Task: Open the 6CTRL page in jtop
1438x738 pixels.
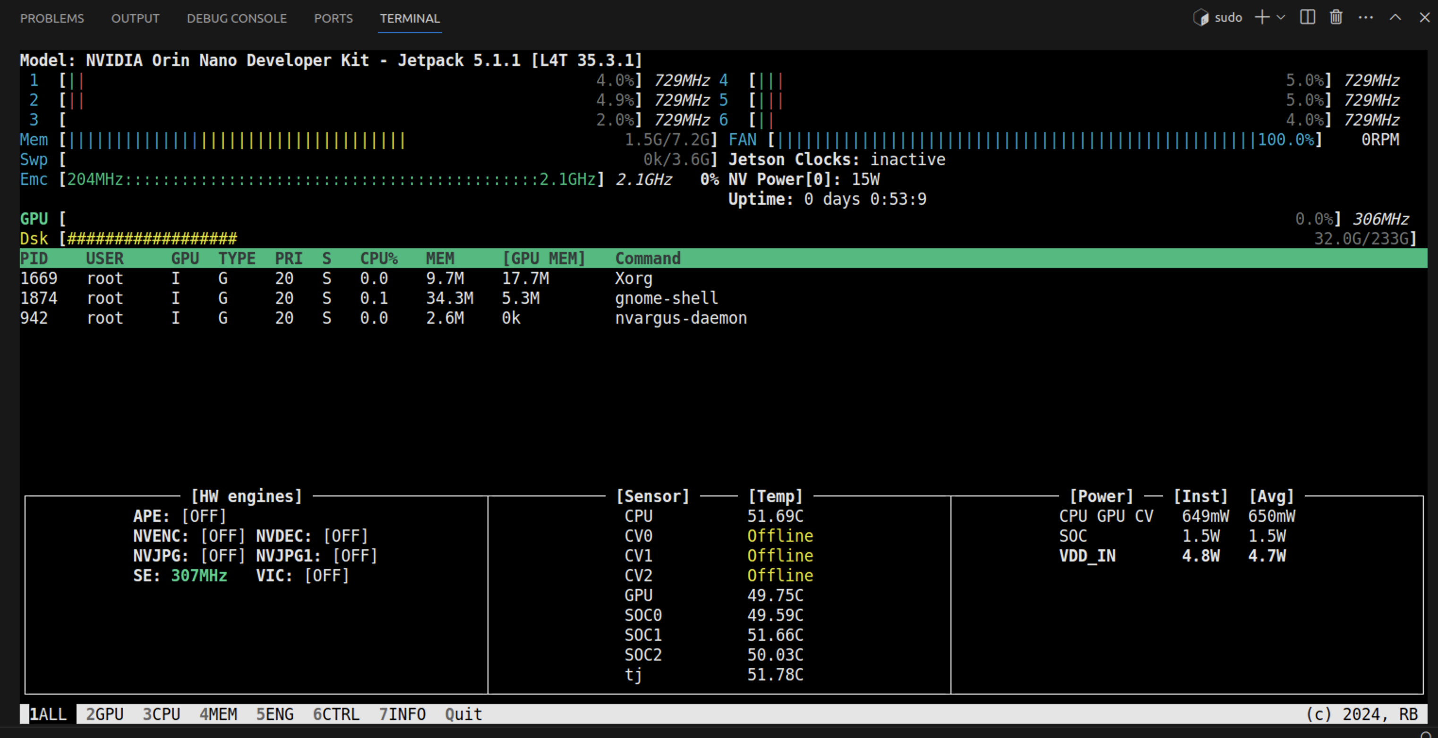Action: [x=335, y=714]
